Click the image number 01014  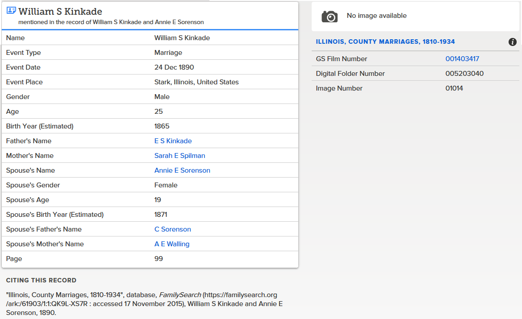click(454, 88)
